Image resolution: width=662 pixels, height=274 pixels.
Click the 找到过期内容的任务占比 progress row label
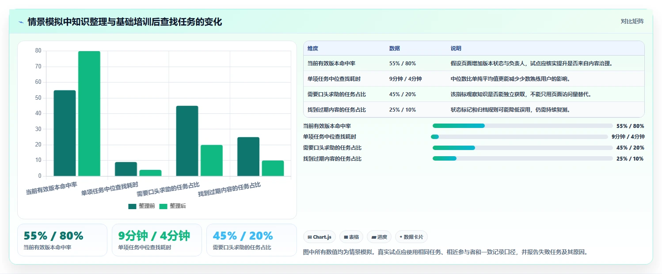332,159
